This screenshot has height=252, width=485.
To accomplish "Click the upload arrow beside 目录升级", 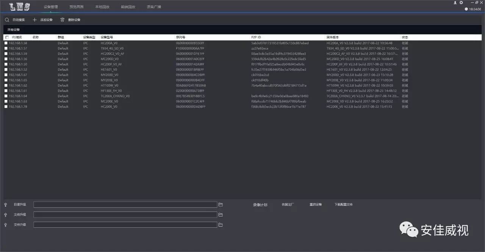I will [6, 205].
